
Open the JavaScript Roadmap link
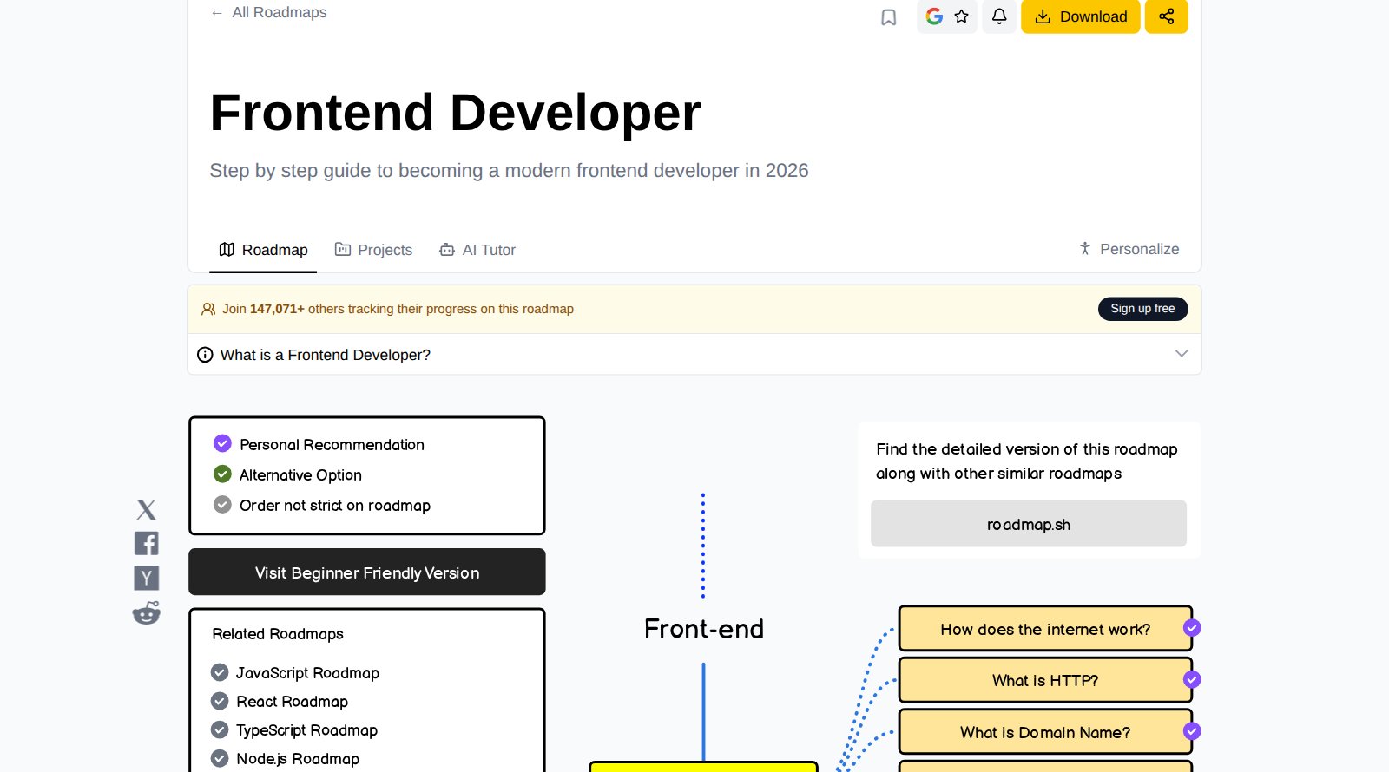click(295, 673)
